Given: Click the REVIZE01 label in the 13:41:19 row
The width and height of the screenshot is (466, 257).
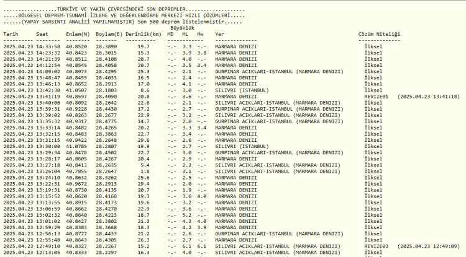Looking at the screenshot, I should click(376, 97).
